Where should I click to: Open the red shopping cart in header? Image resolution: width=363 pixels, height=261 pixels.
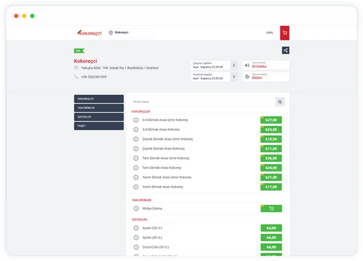click(x=284, y=33)
